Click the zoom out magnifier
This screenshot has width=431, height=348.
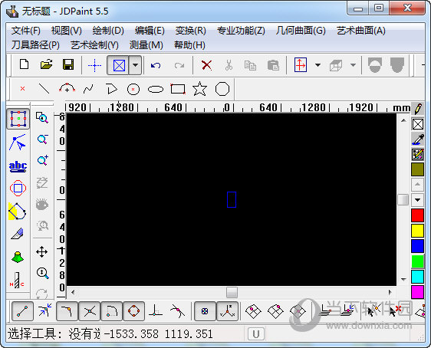(x=43, y=139)
